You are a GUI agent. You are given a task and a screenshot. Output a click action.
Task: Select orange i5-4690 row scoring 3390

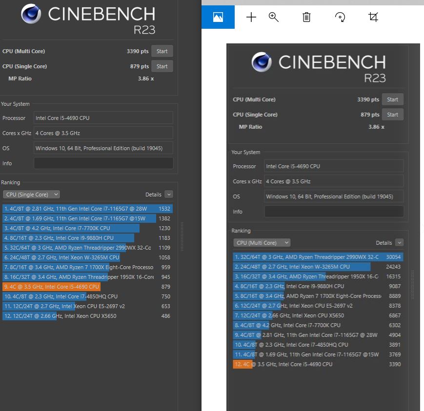pos(318,364)
